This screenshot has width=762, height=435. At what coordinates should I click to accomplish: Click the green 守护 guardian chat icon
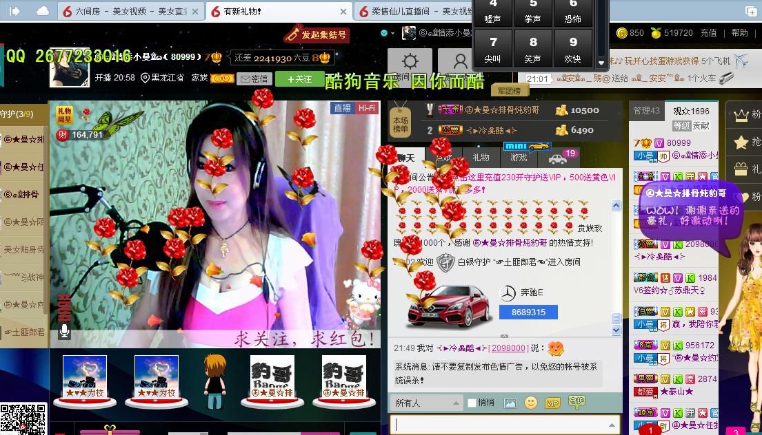576,402
